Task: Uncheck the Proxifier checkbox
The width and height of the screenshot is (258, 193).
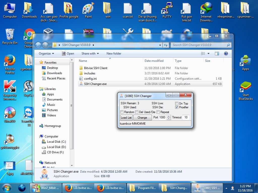Action: pyautogui.click(x=177, y=107)
